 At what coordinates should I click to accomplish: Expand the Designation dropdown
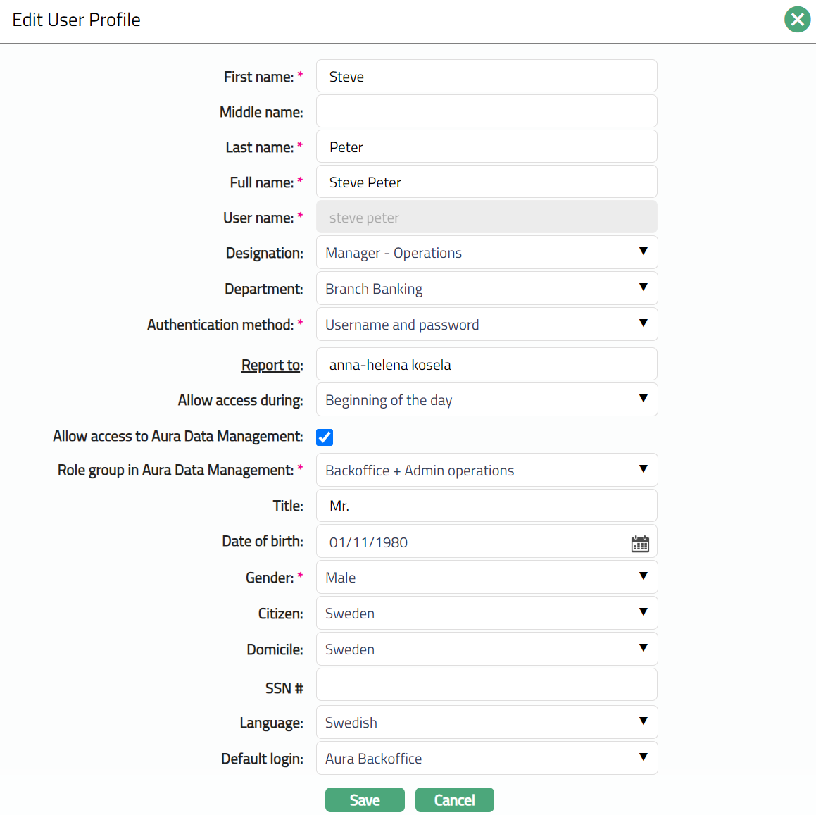click(x=487, y=253)
